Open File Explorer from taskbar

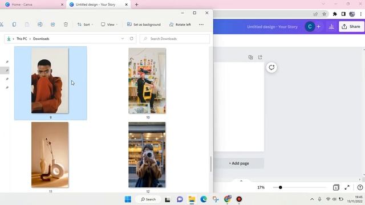tap(192, 199)
